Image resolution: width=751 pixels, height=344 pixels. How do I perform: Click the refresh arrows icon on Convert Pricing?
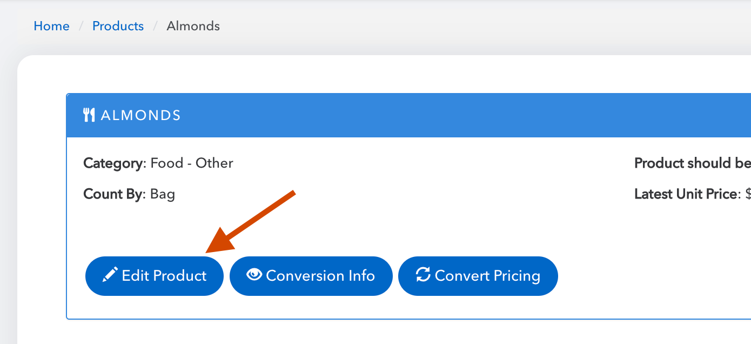[x=423, y=275]
